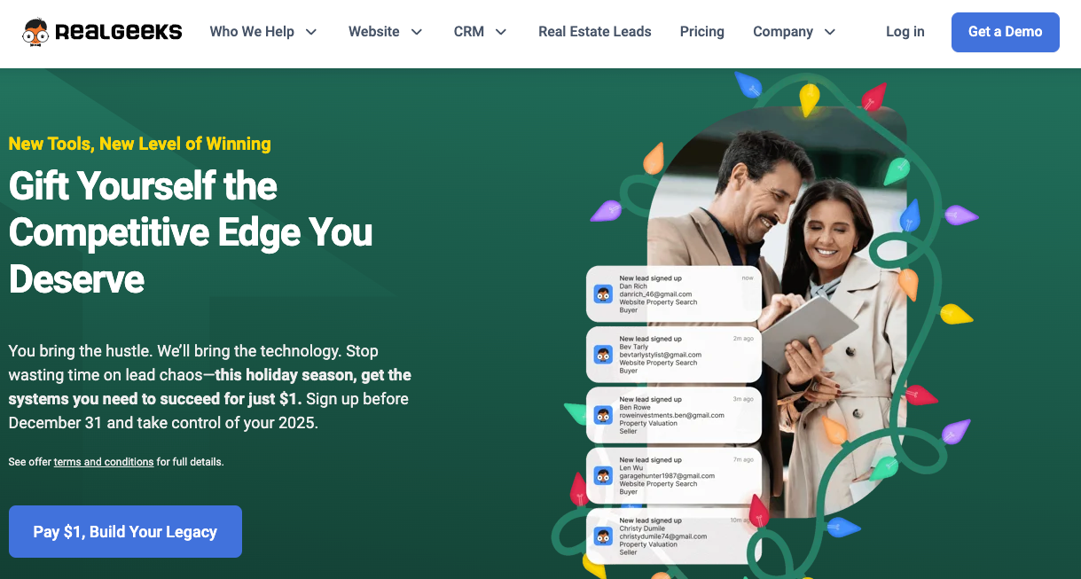Click Christy Dumile notification avatar icon
This screenshot has width=1081, height=579.
[604, 536]
